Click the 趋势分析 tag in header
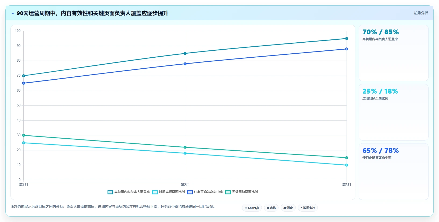 pos(421,13)
